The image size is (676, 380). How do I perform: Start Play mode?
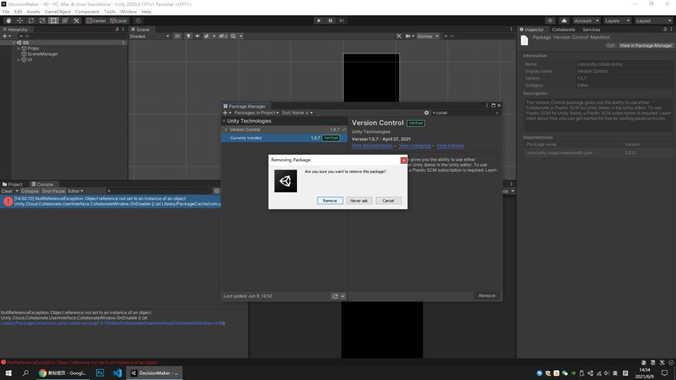[318, 20]
